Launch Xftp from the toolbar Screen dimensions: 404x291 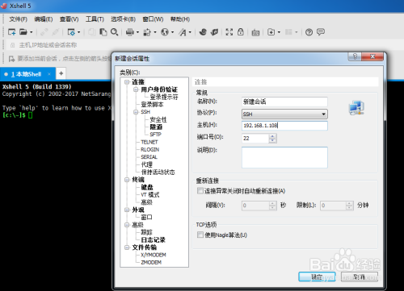[x=203, y=32]
